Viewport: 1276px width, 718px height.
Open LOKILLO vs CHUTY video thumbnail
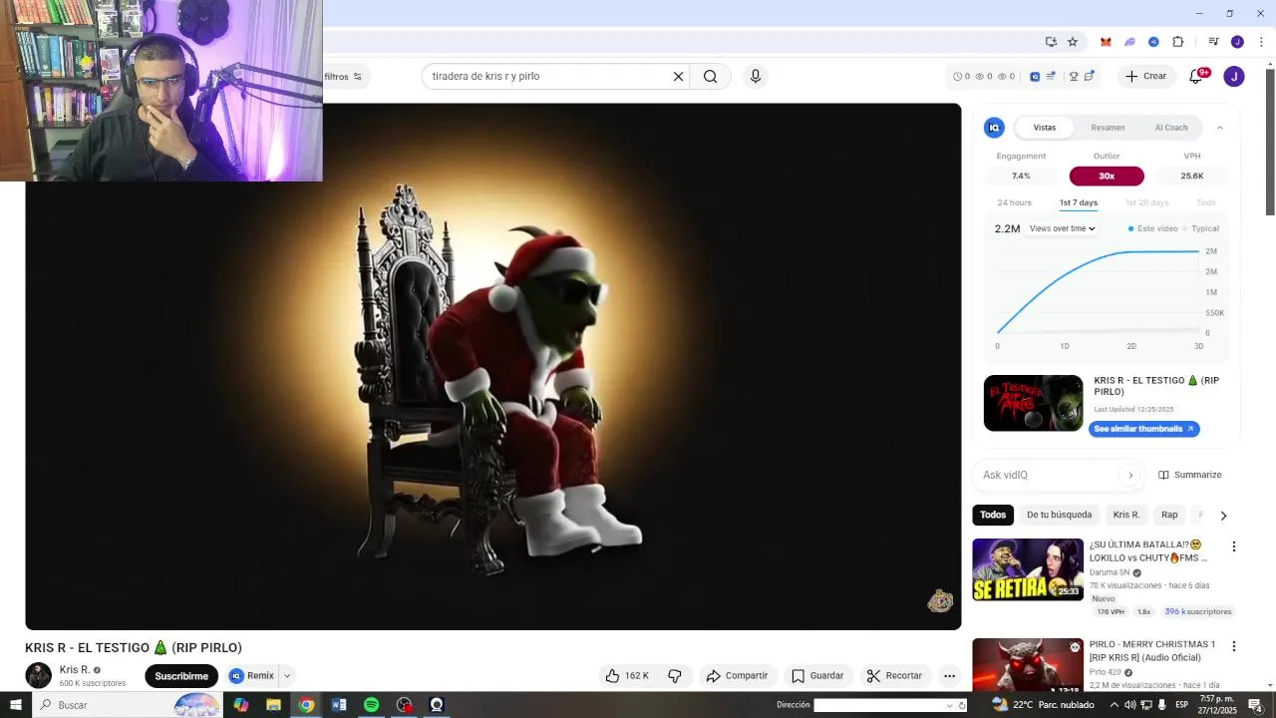(1028, 569)
